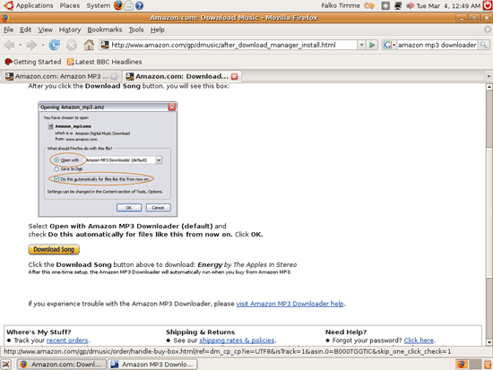Open the System menu
The height and width of the screenshot is (370, 493).
[99, 5]
